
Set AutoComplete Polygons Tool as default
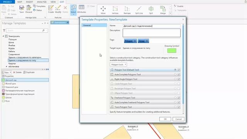175,75
